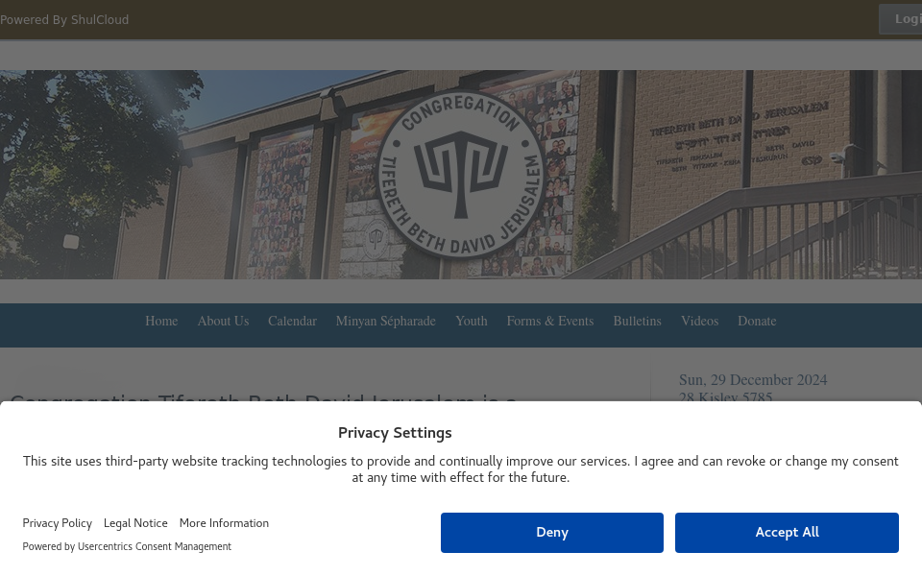Show More Information about privacy
The width and height of the screenshot is (922, 576).
(224, 523)
